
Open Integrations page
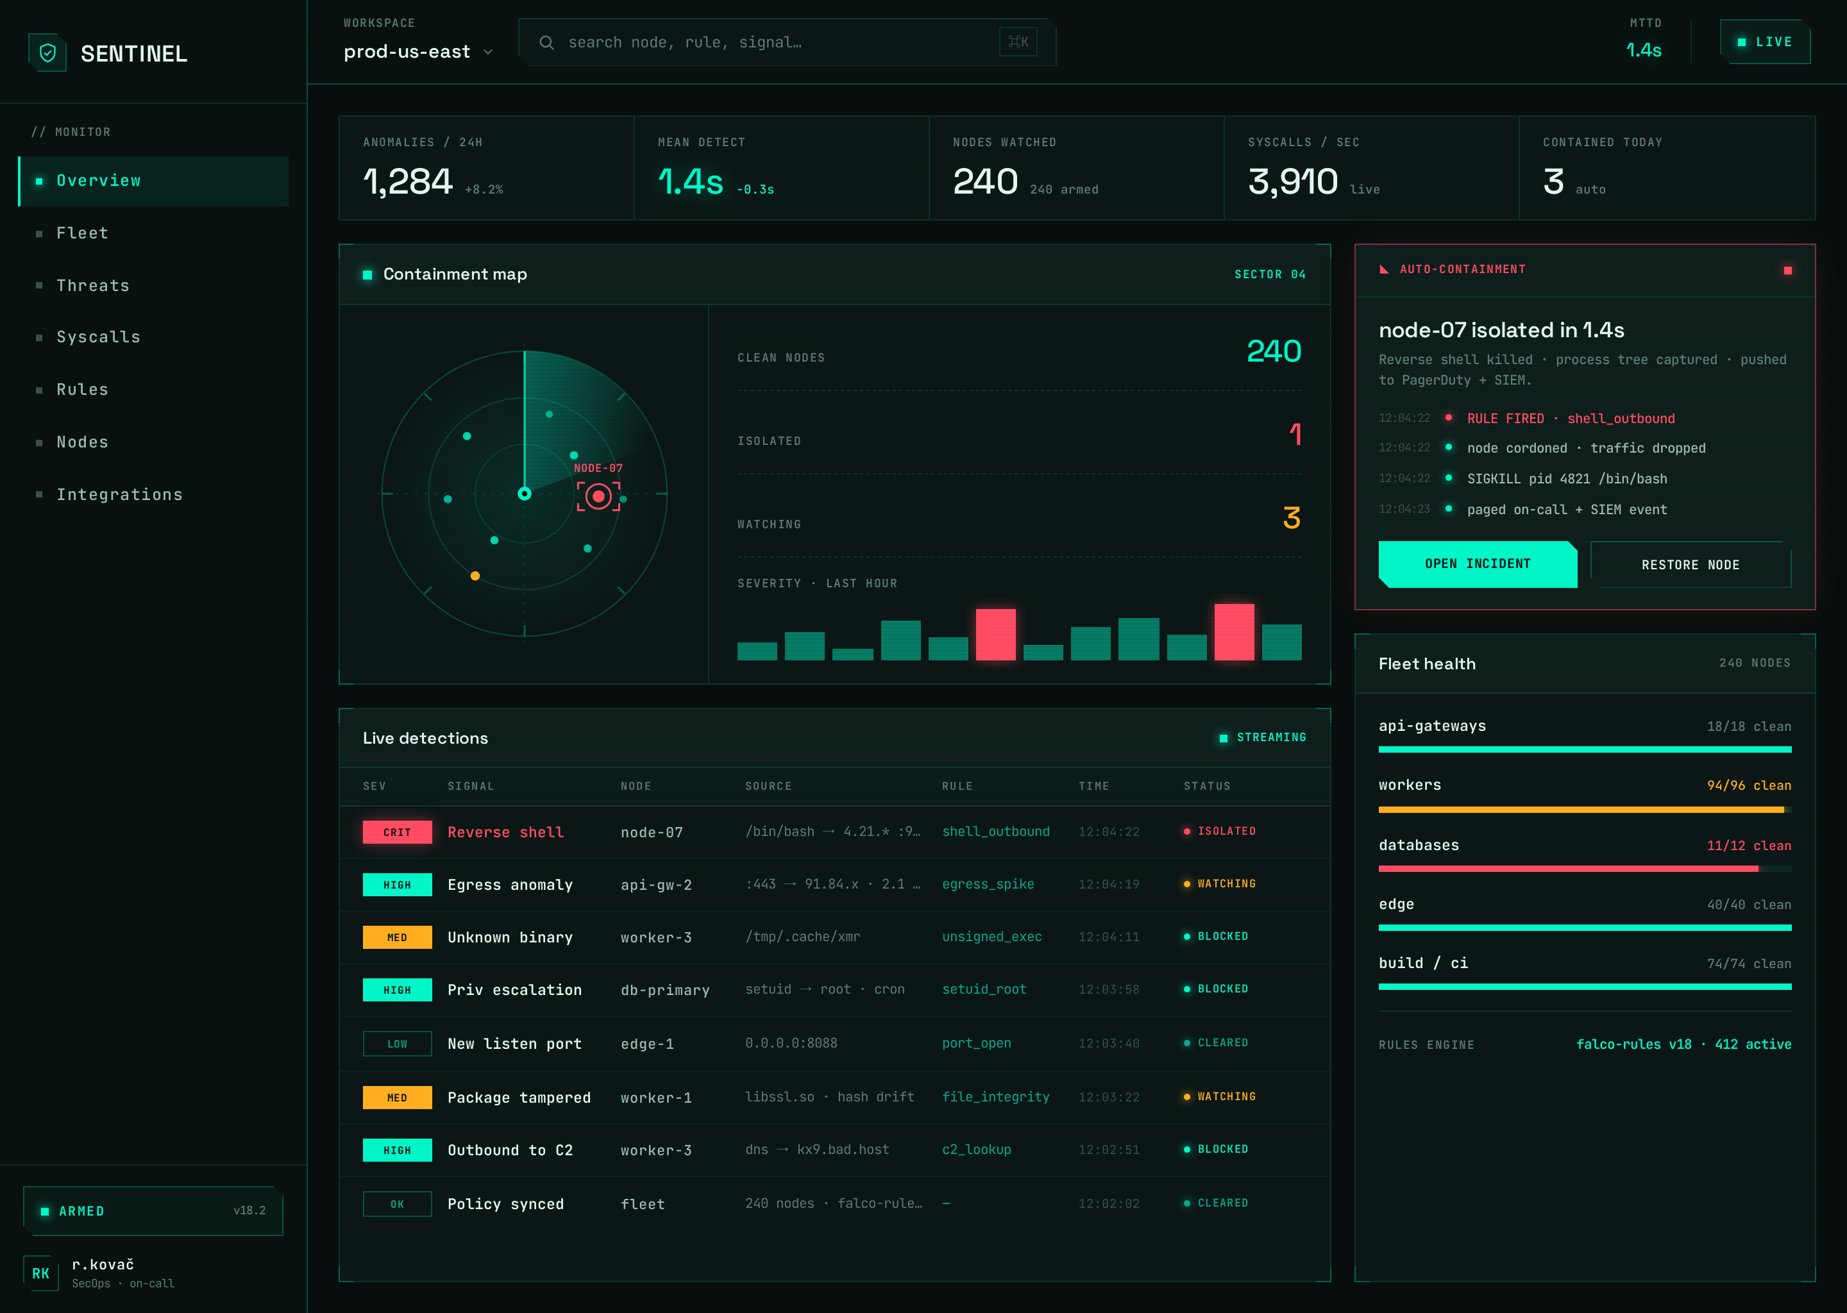point(153,495)
